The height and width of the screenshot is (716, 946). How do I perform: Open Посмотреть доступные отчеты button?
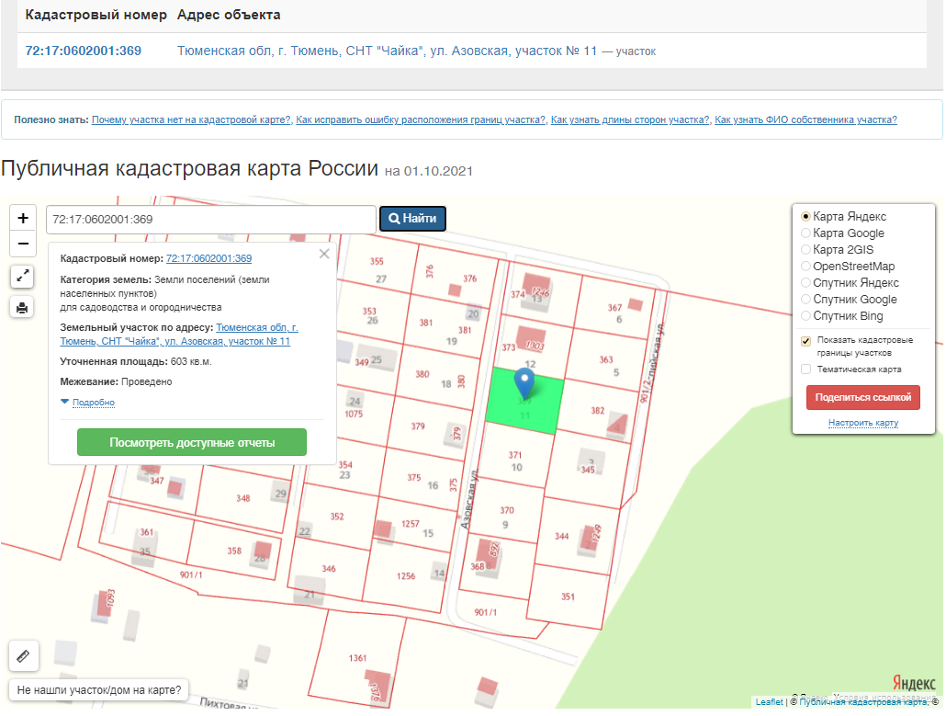(192, 442)
